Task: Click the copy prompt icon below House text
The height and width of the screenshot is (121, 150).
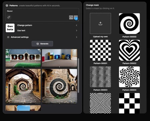Action: point(9,17)
